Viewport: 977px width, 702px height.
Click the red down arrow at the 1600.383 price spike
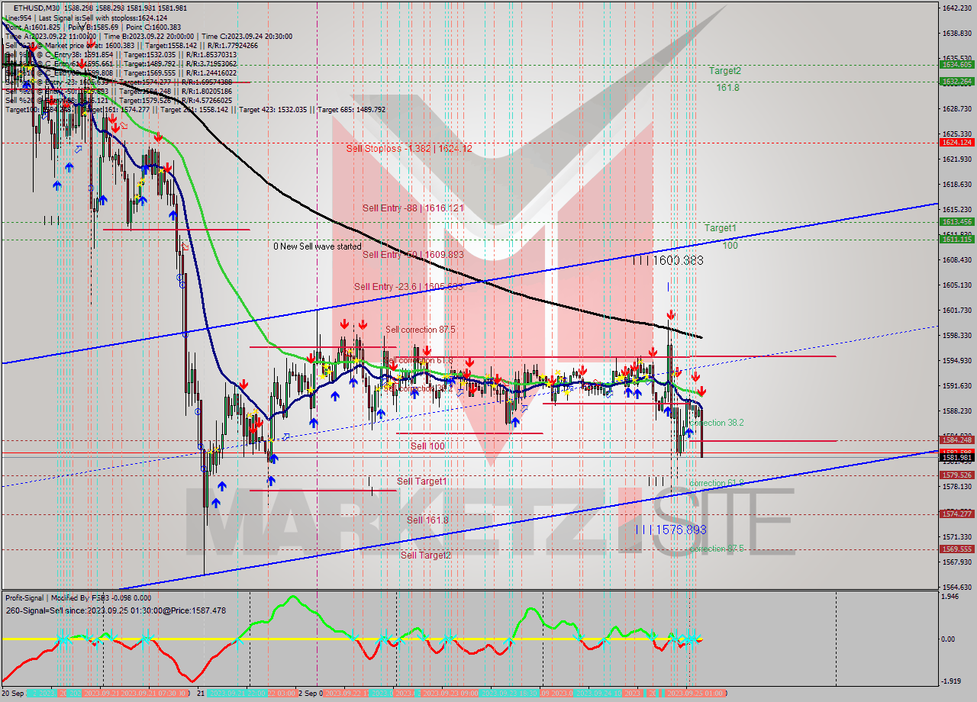coord(670,313)
